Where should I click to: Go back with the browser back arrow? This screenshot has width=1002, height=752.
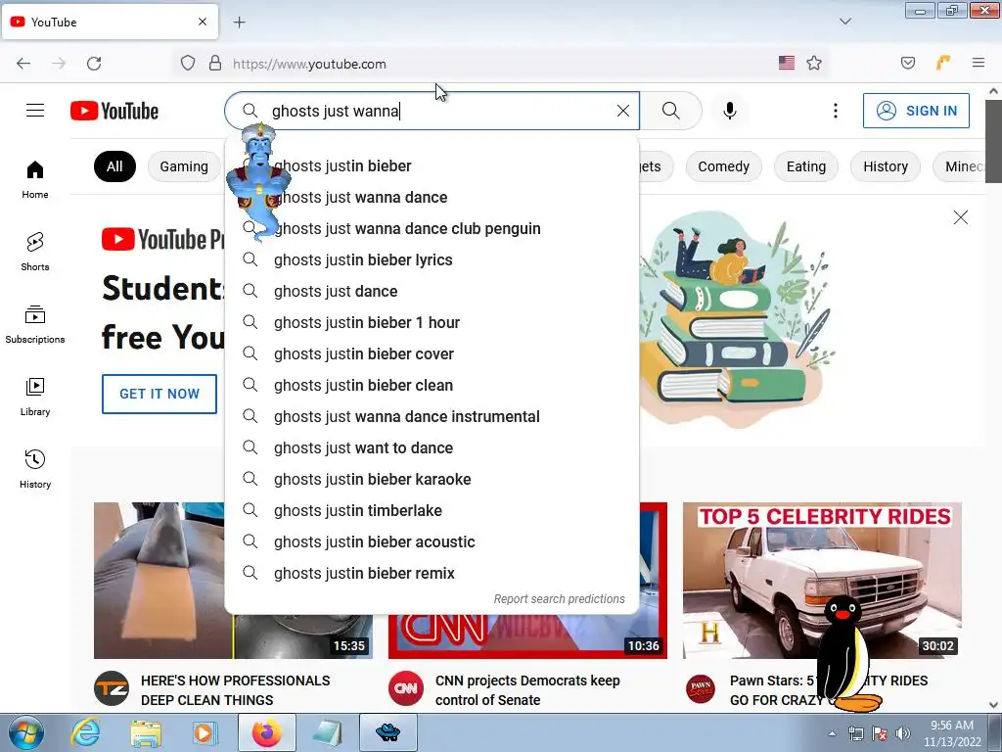23,64
